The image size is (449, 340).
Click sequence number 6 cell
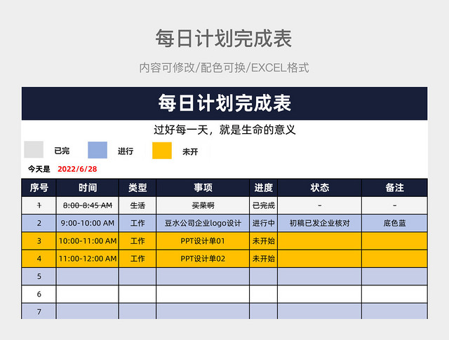pyautogui.click(x=39, y=294)
